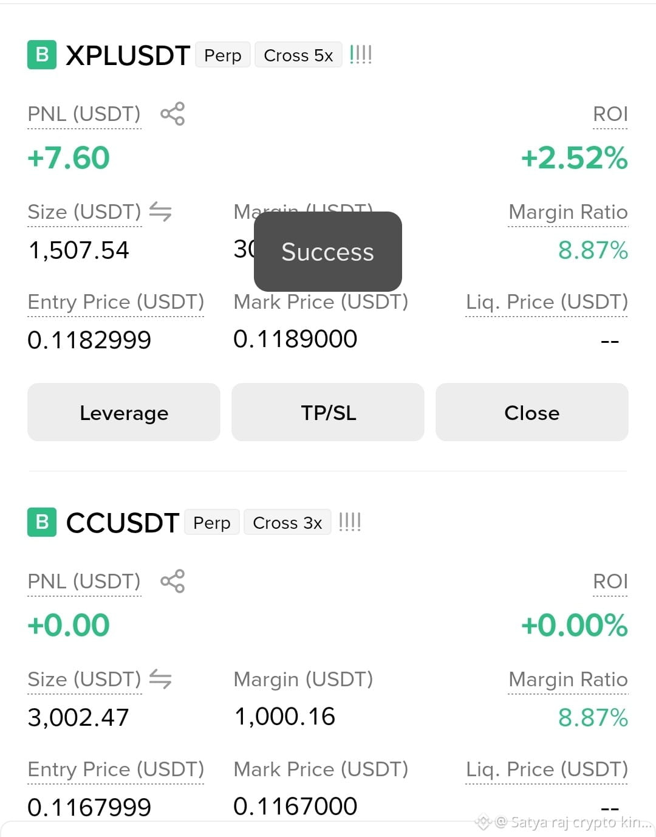Open the CCUSDT pair title

click(123, 523)
